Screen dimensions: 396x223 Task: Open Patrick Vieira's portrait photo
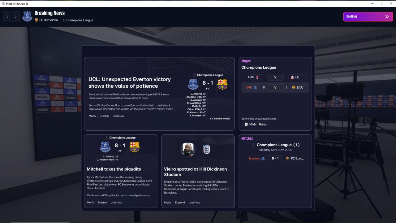188,149
